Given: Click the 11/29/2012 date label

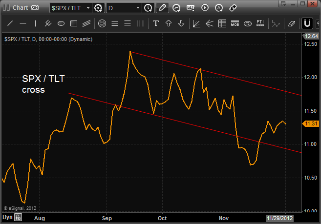Looking at the screenshot, I should [x=279, y=218].
